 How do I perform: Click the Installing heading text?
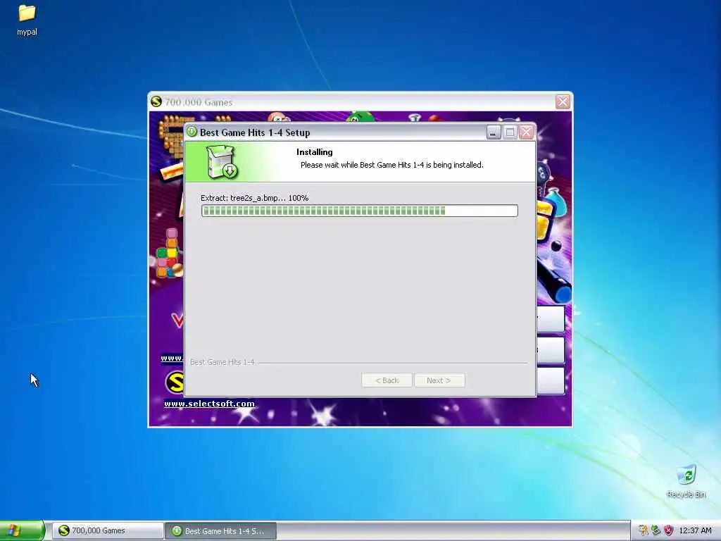(315, 152)
